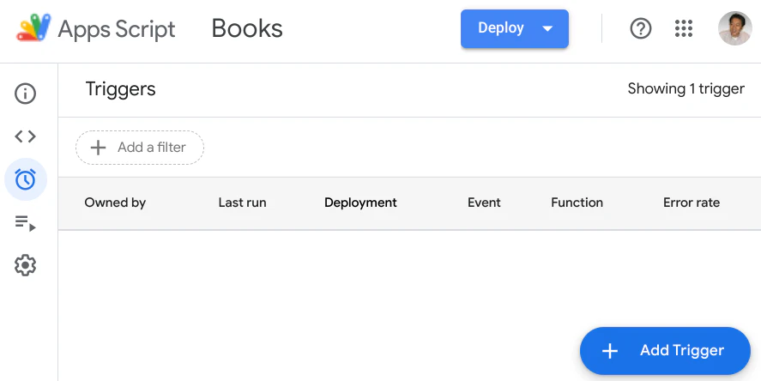The width and height of the screenshot is (761, 381).
Task: Click the Function column header
Action: coord(577,203)
